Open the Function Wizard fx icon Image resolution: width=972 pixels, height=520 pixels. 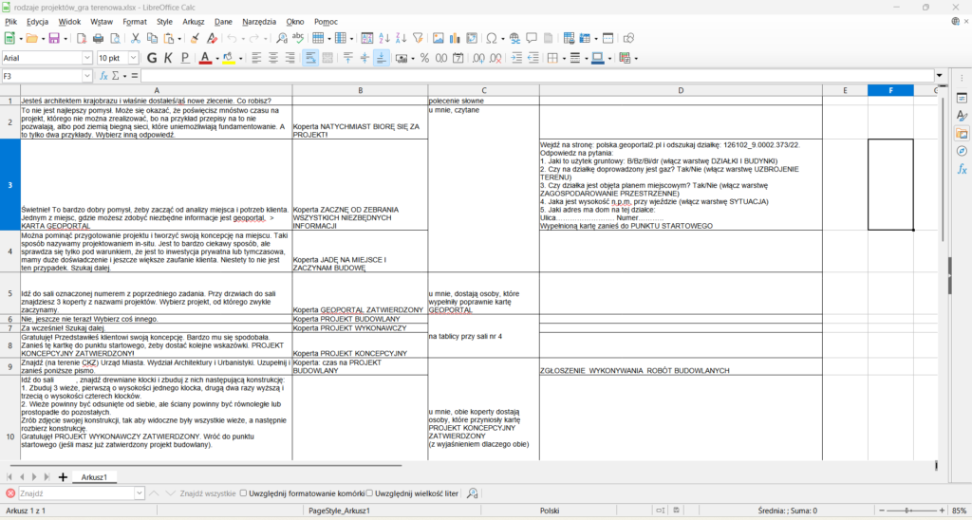(103, 76)
